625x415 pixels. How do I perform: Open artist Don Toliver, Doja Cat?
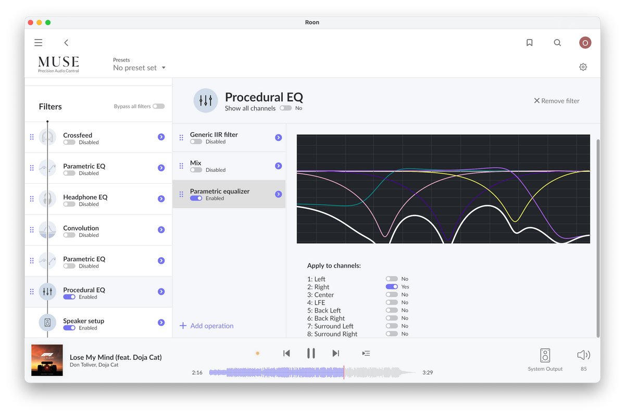tap(94, 365)
